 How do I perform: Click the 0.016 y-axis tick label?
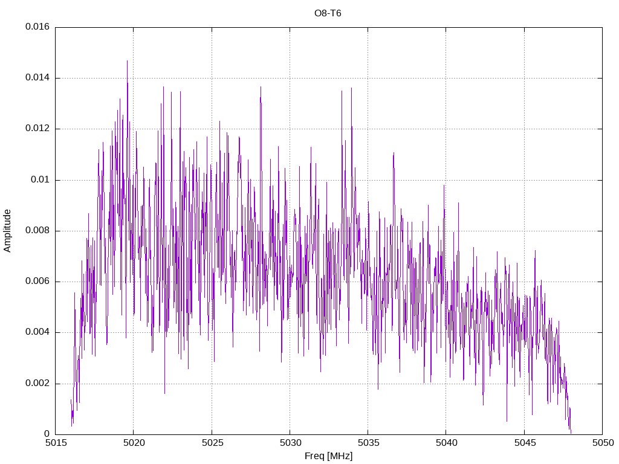(x=37, y=27)
